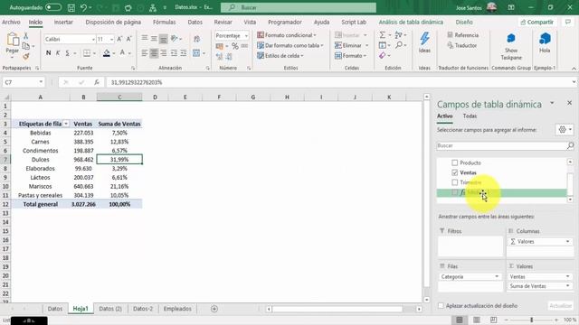Open the font size dropdown

[x=111, y=39]
